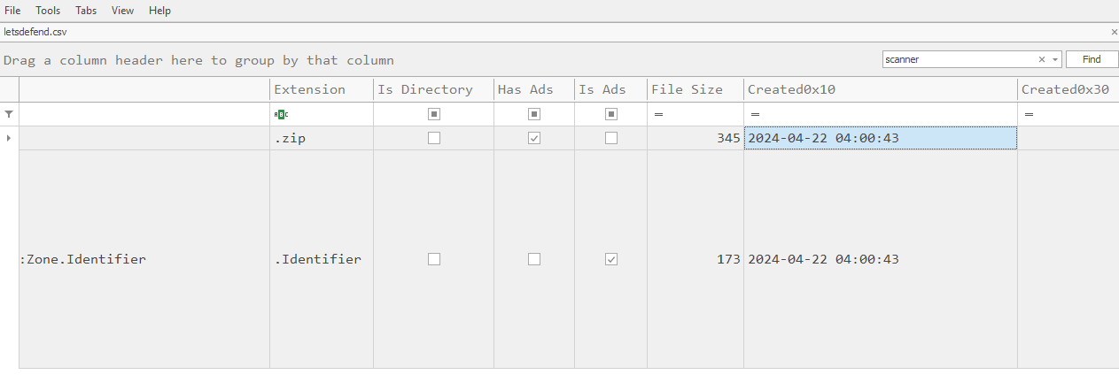The image size is (1119, 390).
Task: Click the equals operator under File Size
Action: [658, 114]
